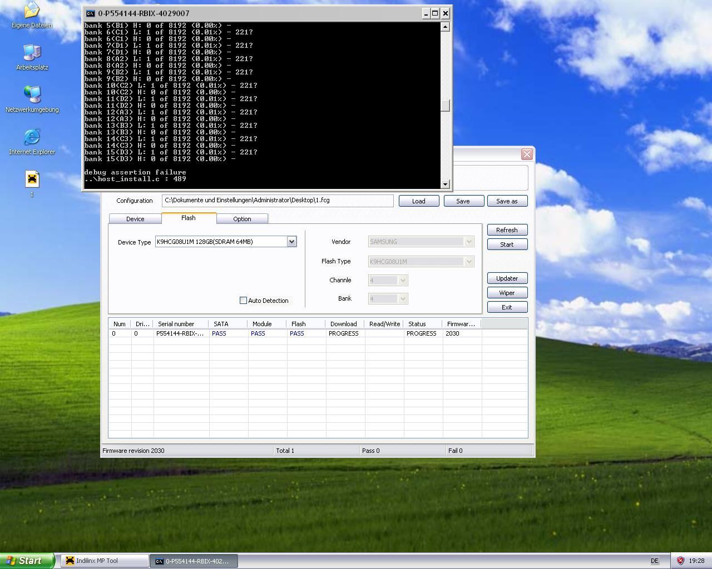Click the Pass 0 status bar entry
712x569 pixels.
click(x=371, y=451)
